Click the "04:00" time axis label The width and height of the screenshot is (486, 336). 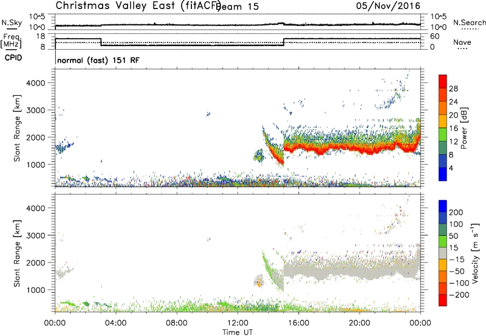[115, 323]
